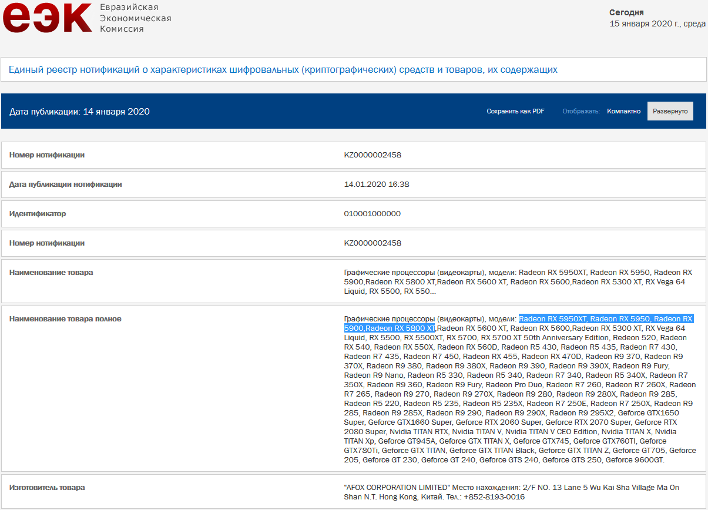This screenshot has width=708, height=510.
Task: Click the date 15 января 2020 г., среда
Action: (657, 24)
